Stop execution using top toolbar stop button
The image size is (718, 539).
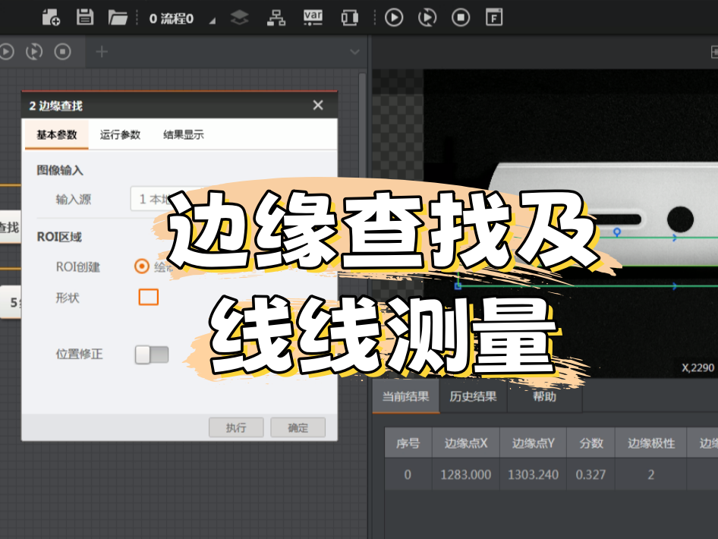coord(461,17)
